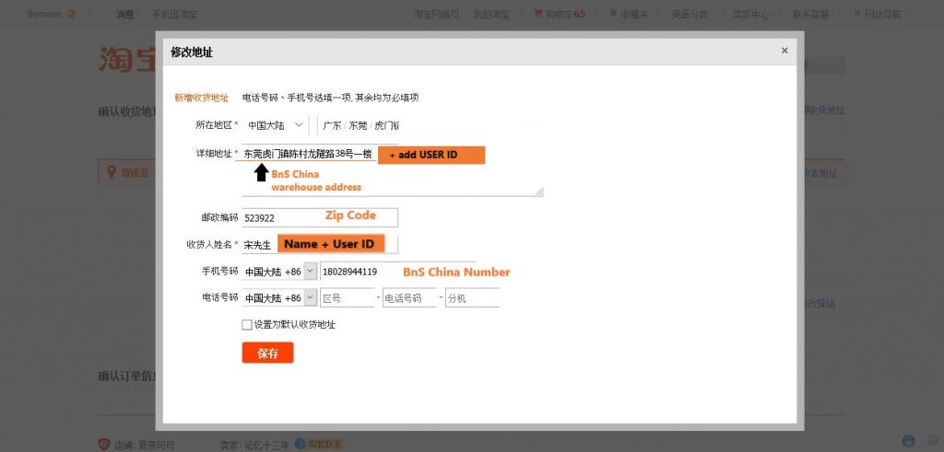Open the 收藏夹 favorites menu
This screenshot has width=944, height=452.
629,14
